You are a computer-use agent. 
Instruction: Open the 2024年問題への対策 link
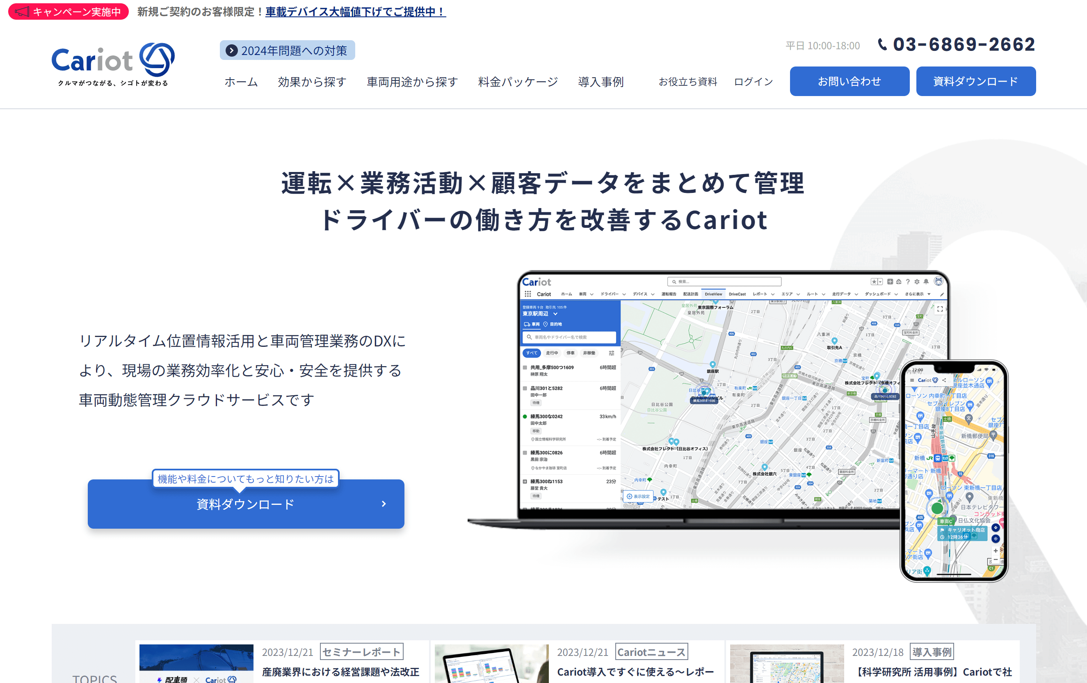click(288, 50)
